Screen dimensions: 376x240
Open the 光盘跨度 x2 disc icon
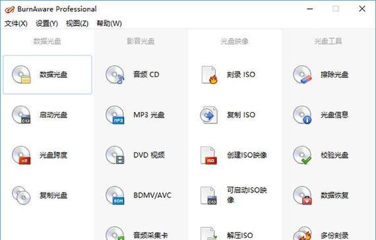coord(21,155)
